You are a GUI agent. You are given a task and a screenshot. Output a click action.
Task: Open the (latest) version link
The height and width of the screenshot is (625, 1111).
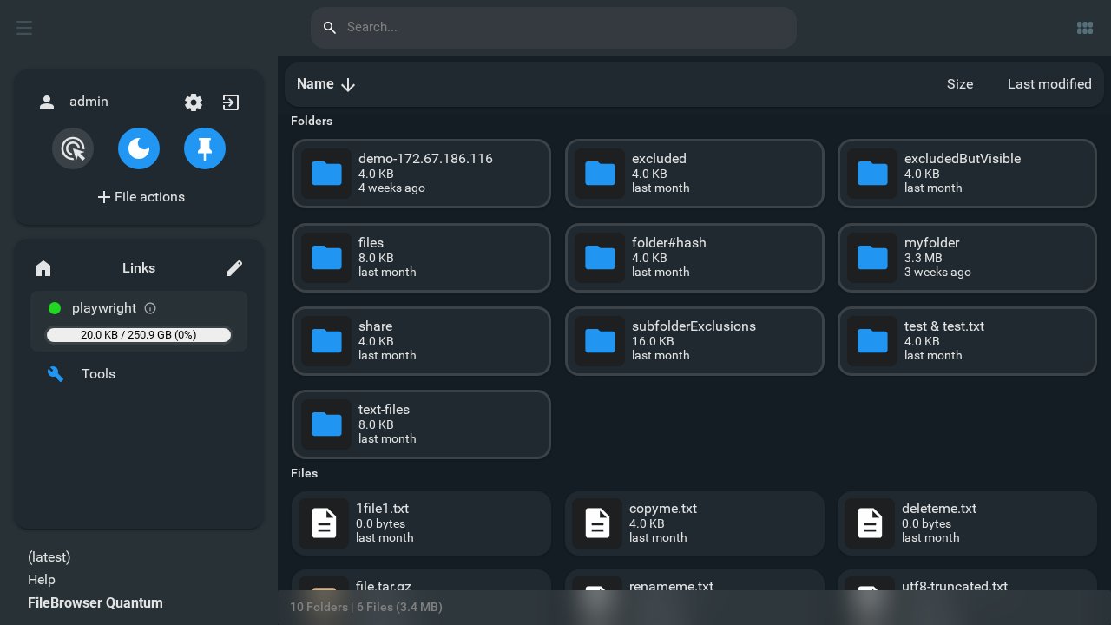pos(49,557)
